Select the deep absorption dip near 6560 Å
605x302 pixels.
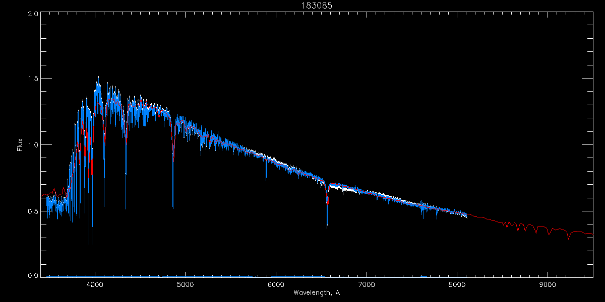327,226
